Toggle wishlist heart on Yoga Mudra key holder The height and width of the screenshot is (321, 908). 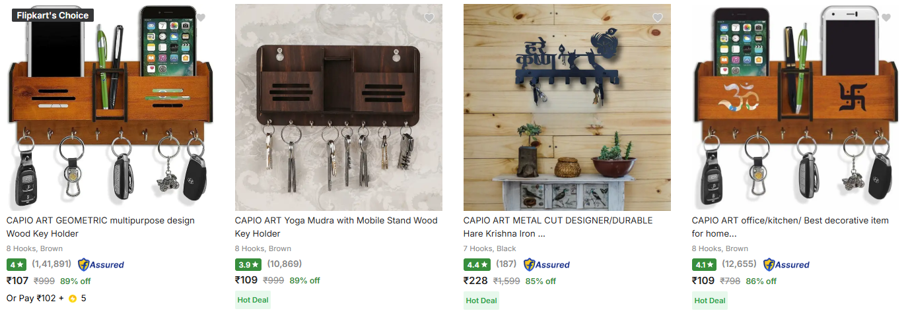point(429,18)
